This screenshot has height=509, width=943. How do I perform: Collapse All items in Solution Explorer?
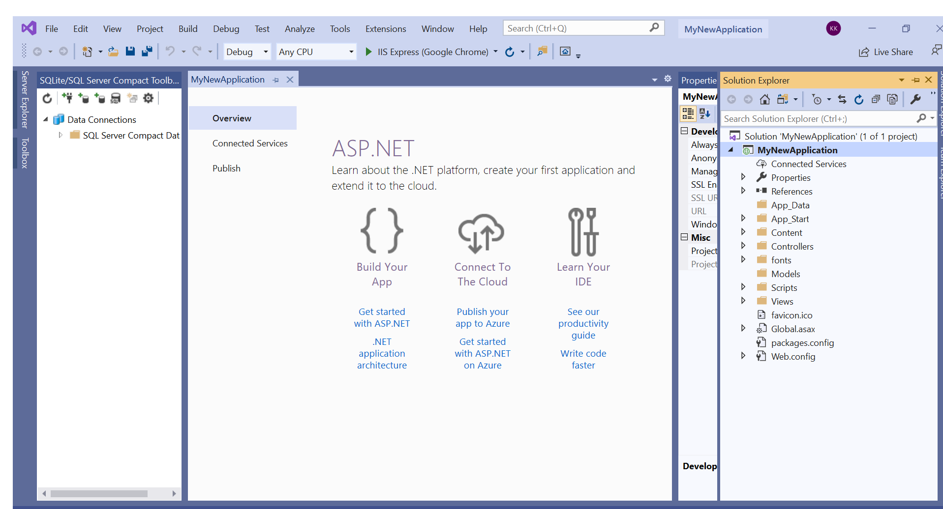(876, 99)
